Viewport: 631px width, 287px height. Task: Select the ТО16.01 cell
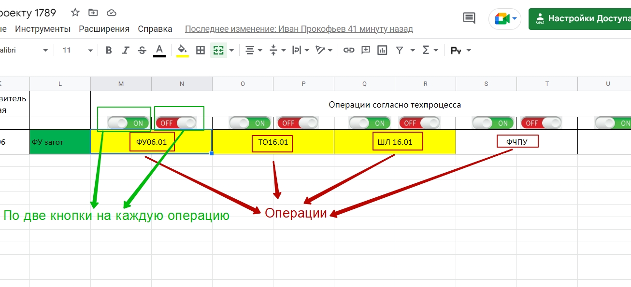(273, 142)
